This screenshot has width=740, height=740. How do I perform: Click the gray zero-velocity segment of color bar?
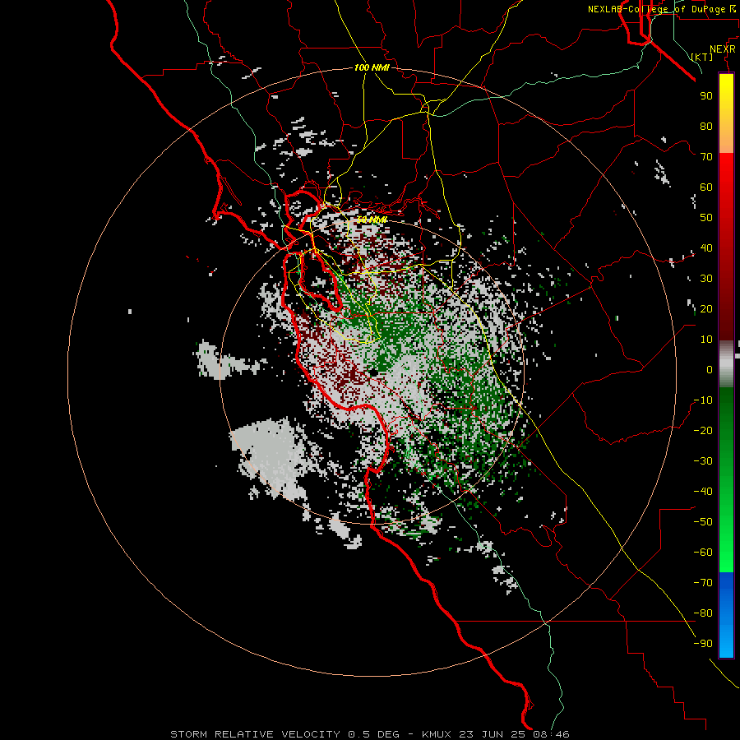tap(726, 364)
